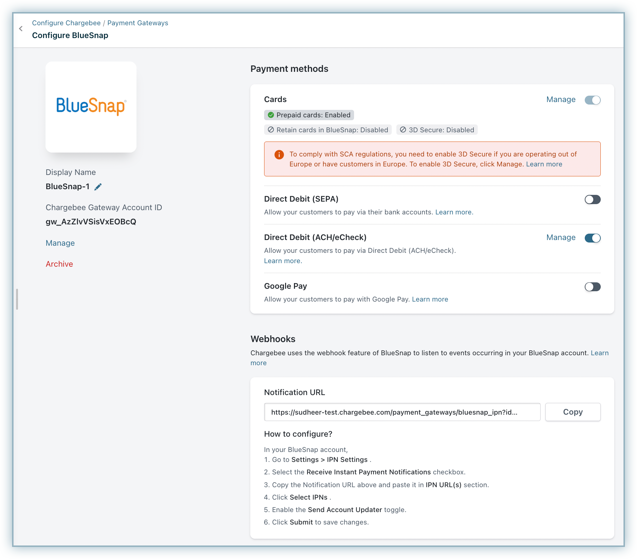Open Learn more link in SCA warning

point(544,164)
